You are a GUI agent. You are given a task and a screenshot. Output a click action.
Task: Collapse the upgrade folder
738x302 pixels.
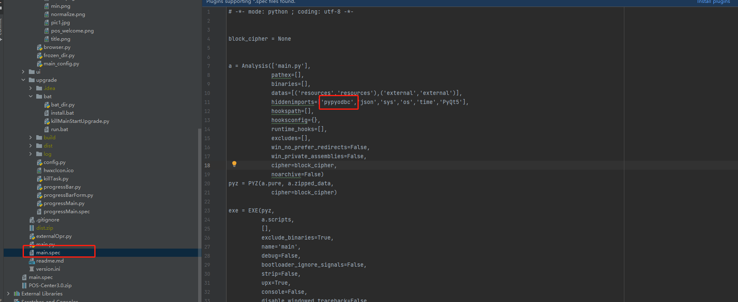click(x=23, y=80)
